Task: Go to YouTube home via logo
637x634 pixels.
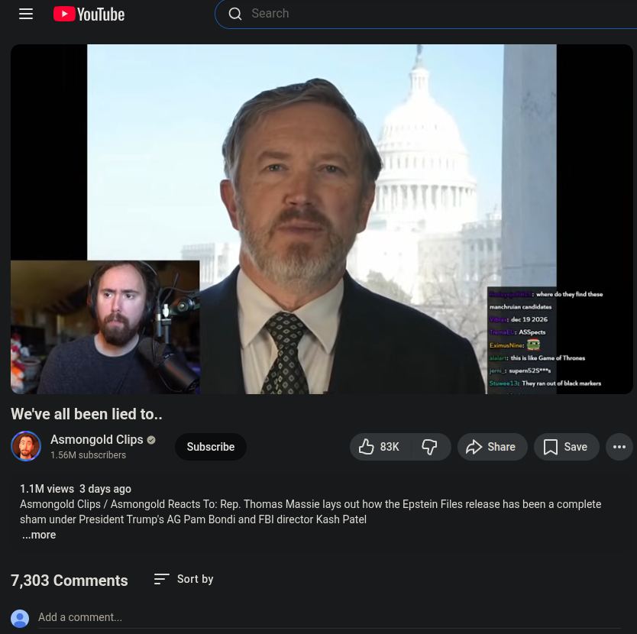Action: (89, 15)
